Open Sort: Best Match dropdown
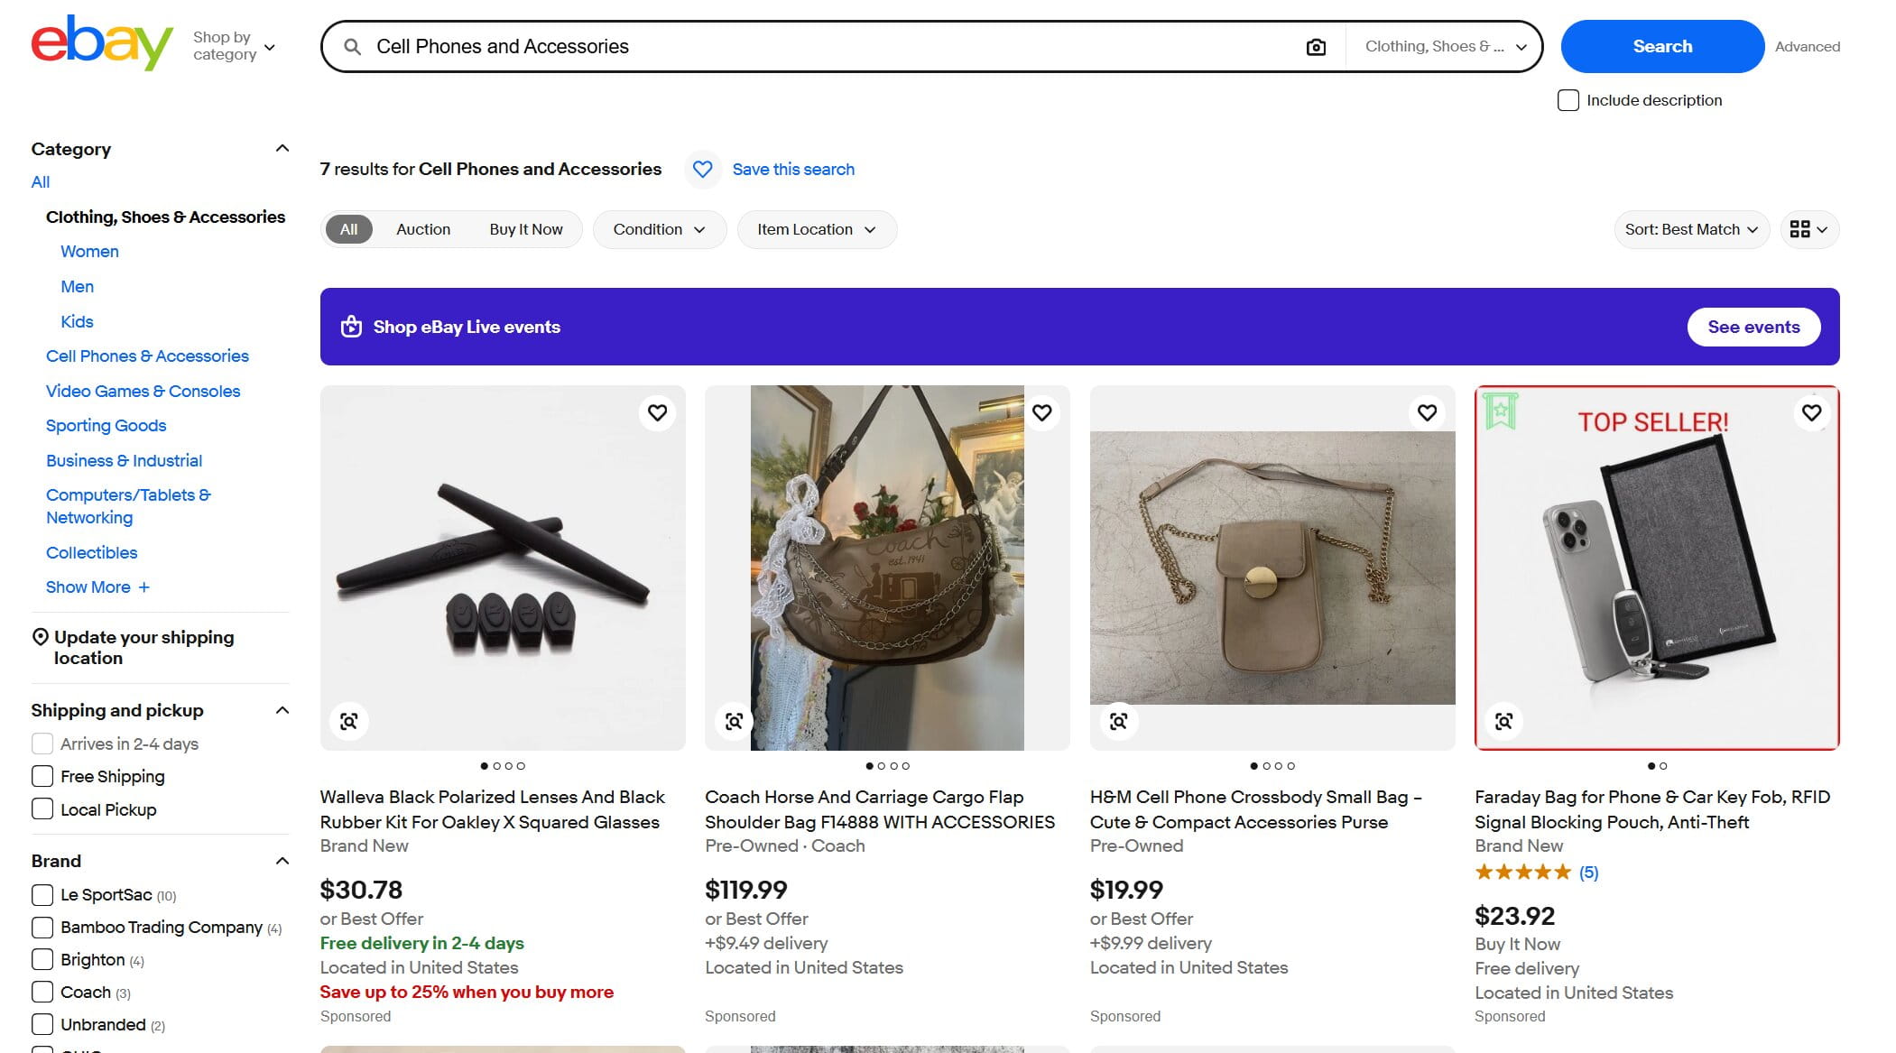The width and height of the screenshot is (1896, 1053). coord(1691,229)
